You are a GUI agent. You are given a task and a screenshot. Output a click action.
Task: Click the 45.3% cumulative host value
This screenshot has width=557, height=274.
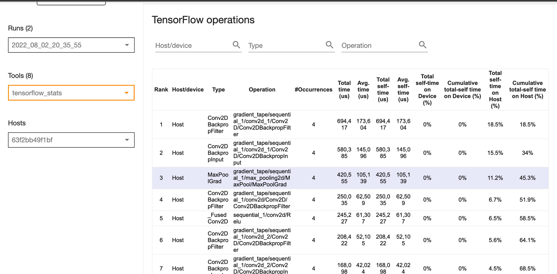pos(527,178)
